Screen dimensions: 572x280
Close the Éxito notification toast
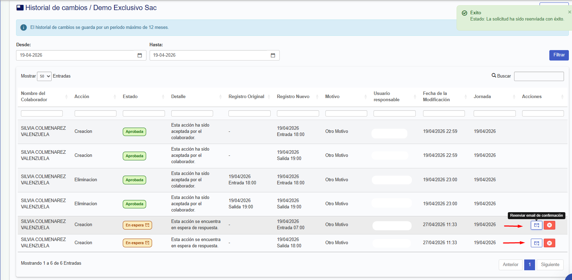[570, 12]
